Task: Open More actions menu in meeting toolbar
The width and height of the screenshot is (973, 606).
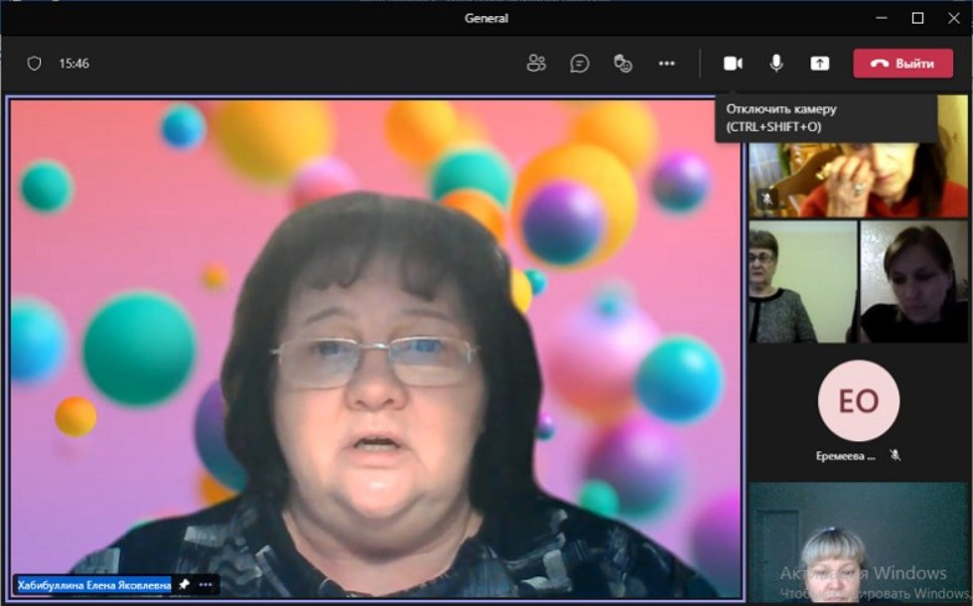Action: pos(666,64)
